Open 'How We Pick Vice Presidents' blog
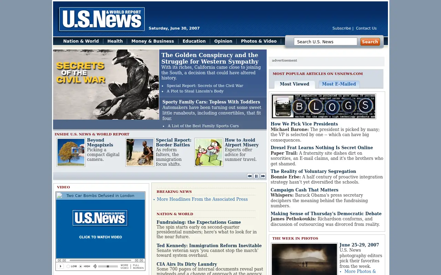 pyautogui.click(x=304, y=124)
